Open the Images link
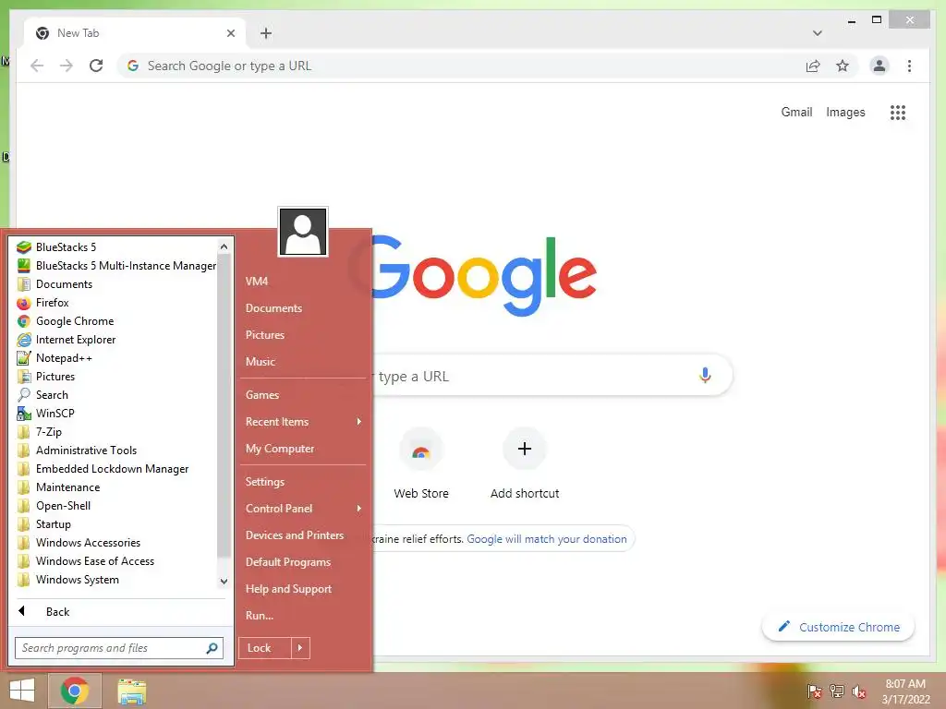946x709 pixels. point(845,112)
